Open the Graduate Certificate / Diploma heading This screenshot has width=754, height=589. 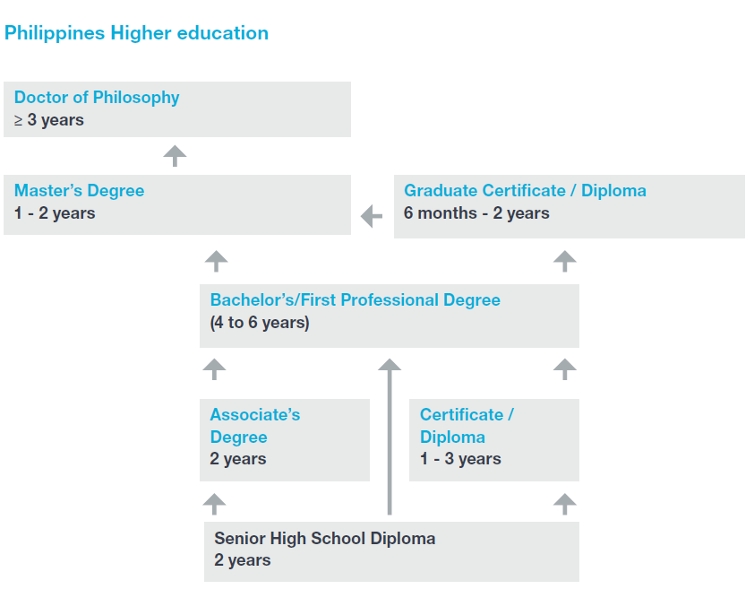tap(525, 191)
